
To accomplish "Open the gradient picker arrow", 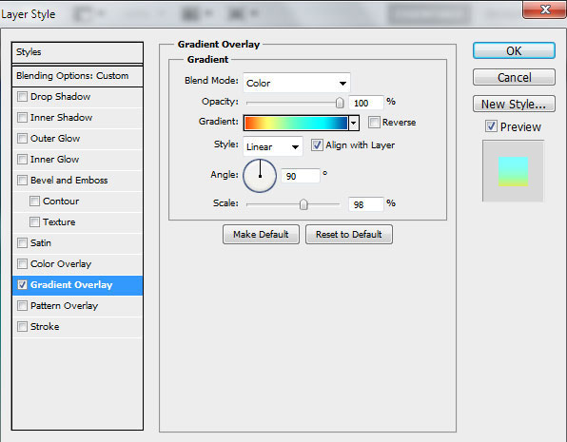I will (x=354, y=123).
